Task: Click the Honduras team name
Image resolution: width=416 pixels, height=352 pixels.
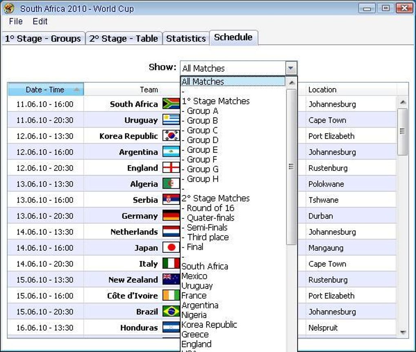Action: 139,328
